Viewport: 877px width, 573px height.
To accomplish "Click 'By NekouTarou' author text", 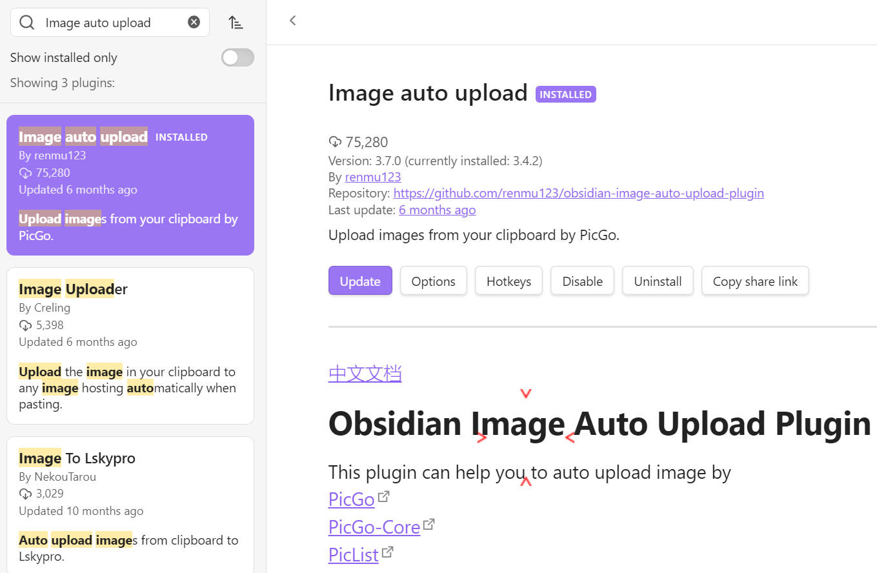I will pyautogui.click(x=57, y=477).
